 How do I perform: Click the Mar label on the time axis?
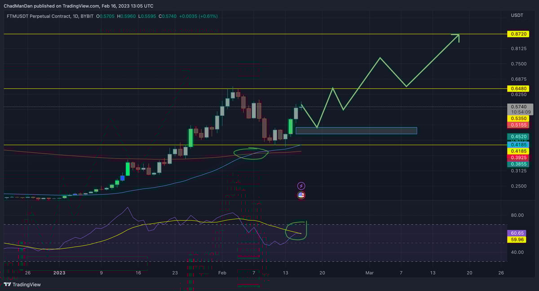[369, 273]
